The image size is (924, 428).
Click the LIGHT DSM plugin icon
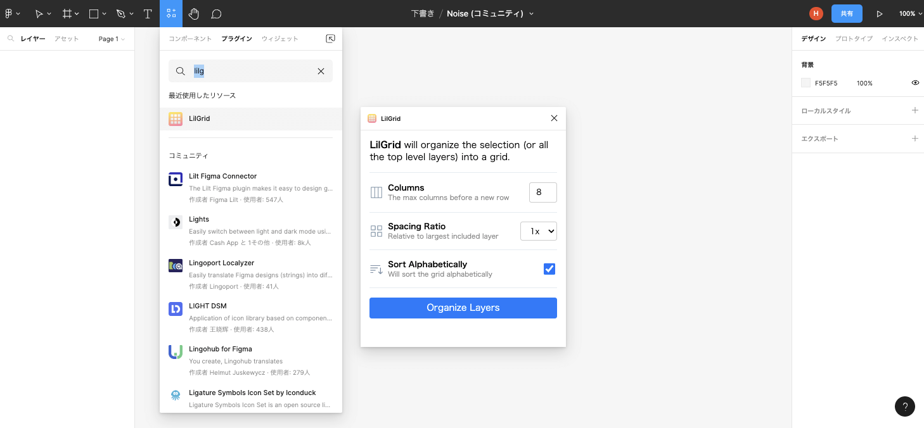pos(176,309)
